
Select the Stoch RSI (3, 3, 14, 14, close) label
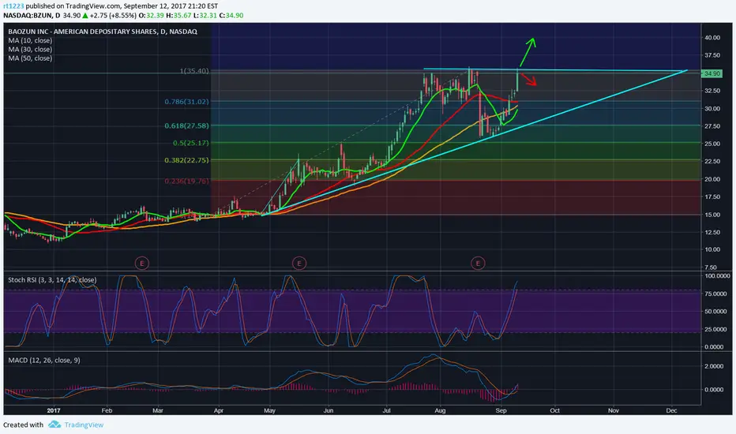[x=52, y=279]
